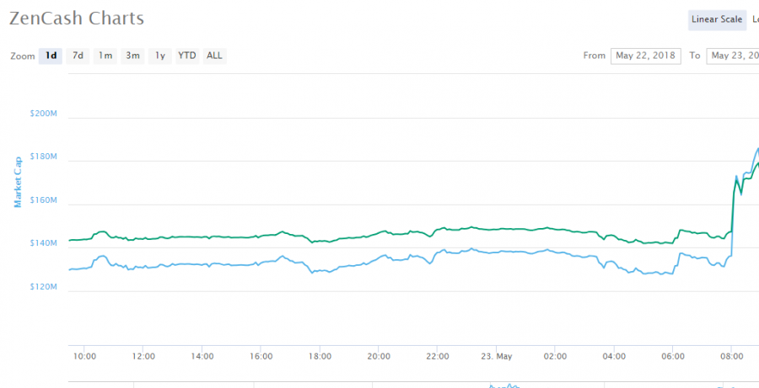Click the $160M axis label
This screenshot has width=759, height=388.
click(x=44, y=200)
